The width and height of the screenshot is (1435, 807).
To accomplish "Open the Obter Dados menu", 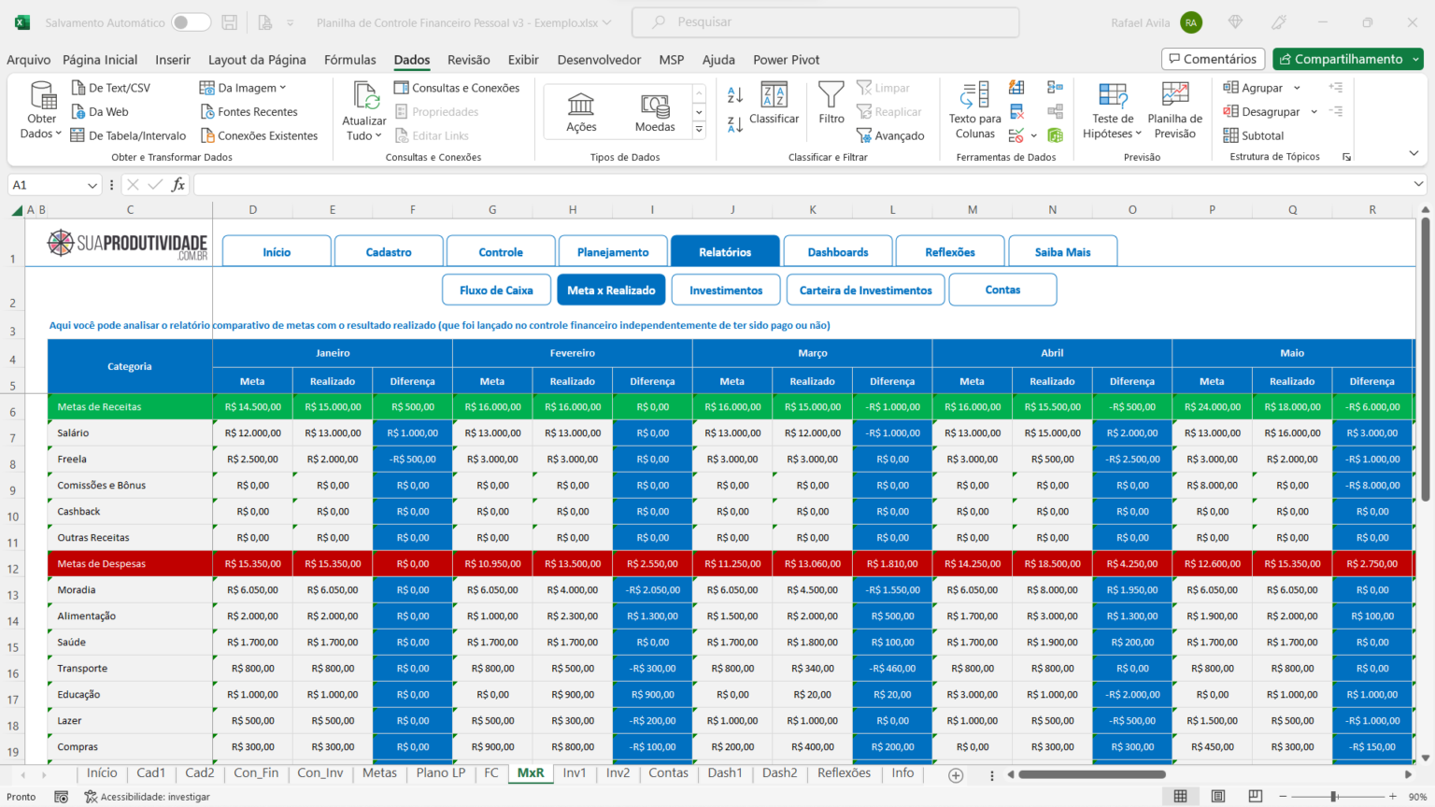I will click(42, 110).
